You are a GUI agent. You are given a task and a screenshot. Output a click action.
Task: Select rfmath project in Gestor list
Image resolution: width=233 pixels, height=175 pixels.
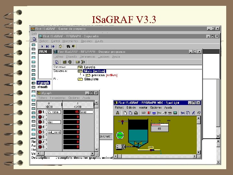point(43,87)
